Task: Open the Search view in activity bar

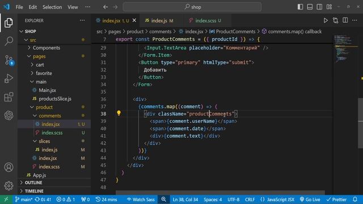Action: point(9,41)
